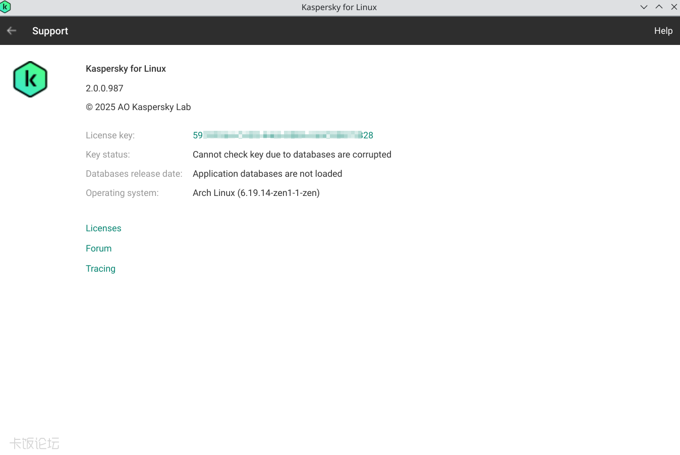Click the large Kaspersky hexagon logo
Screen dimensions: 680x455
(30, 79)
